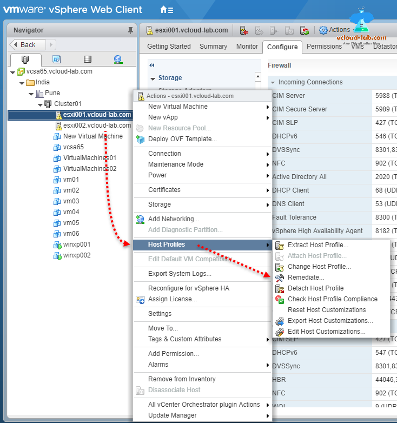Collapse the Cluster01 node
Viewport: 397px width, 423px height.
pyautogui.click(x=40, y=105)
